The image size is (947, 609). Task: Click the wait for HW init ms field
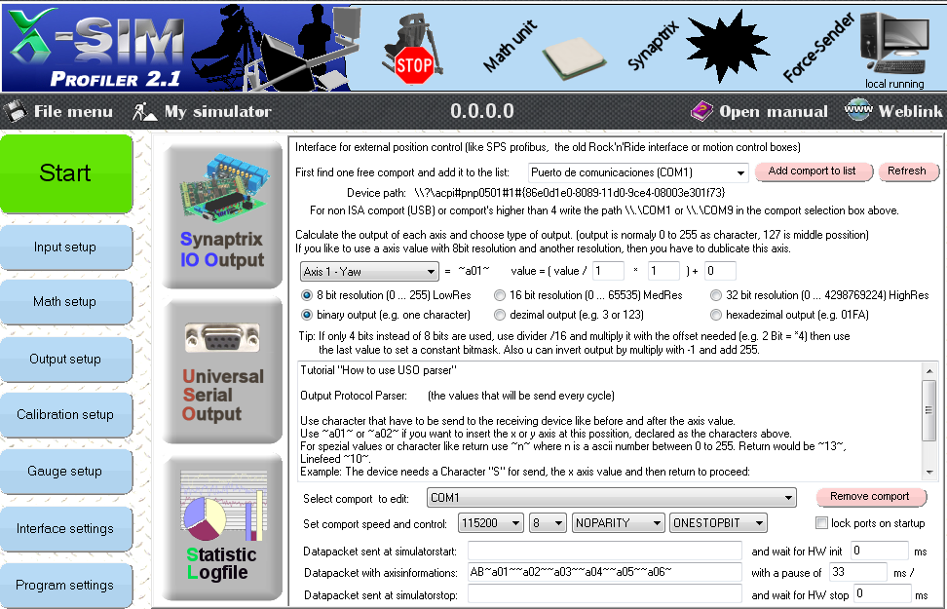pyautogui.click(x=880, y=551)
